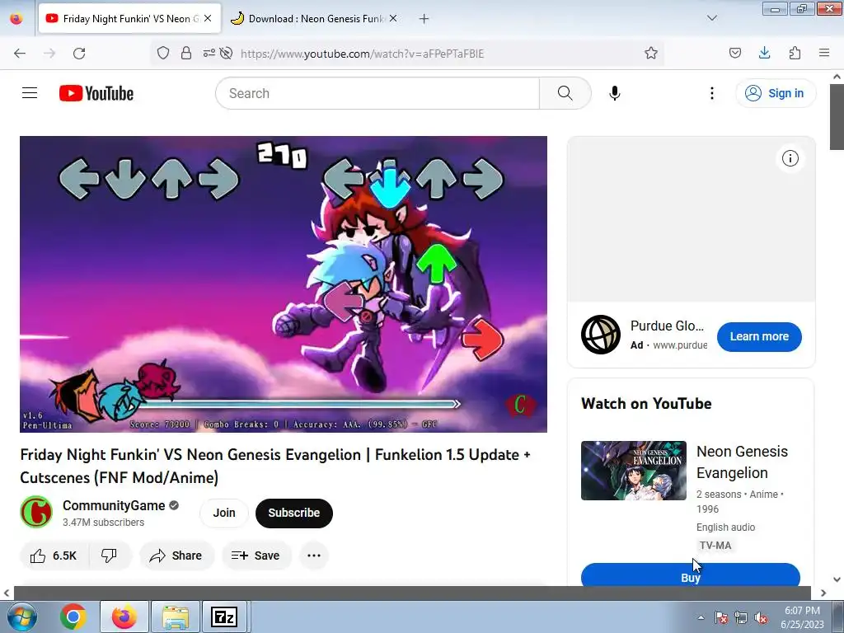844x633 pixels.
Task: Click the video player to play/pause
Action: (x=284, y=284)
